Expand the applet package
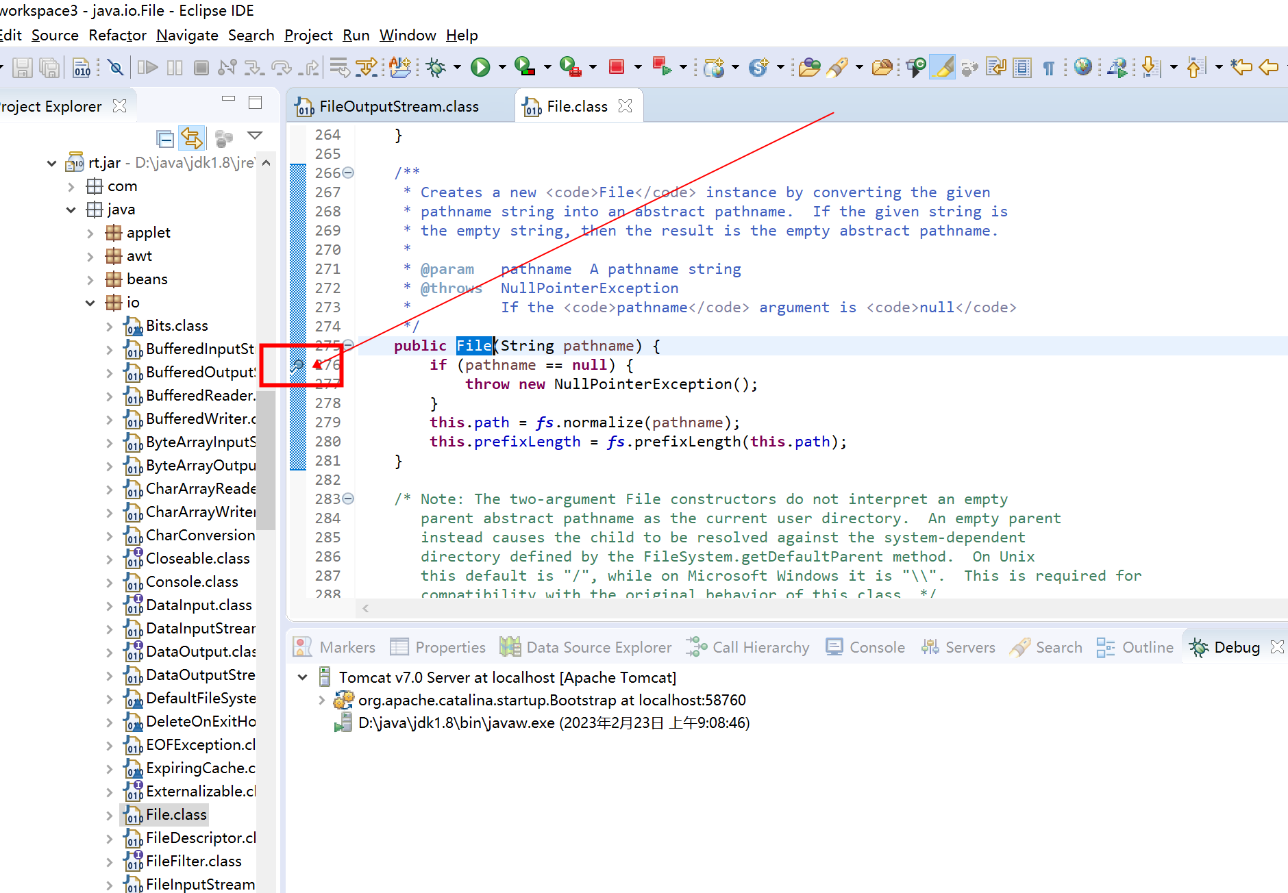The width and height of the screenshot is (1288, 893). [90, 233]
